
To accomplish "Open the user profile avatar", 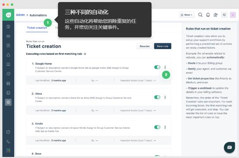I will tap(233, 15).
